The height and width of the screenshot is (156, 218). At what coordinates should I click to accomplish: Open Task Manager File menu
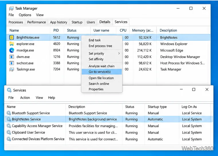click(11, 15)
